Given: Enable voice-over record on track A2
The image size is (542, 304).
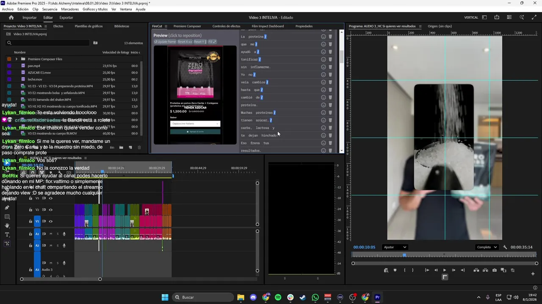Looking at the screenshot, I should (64, 245).
